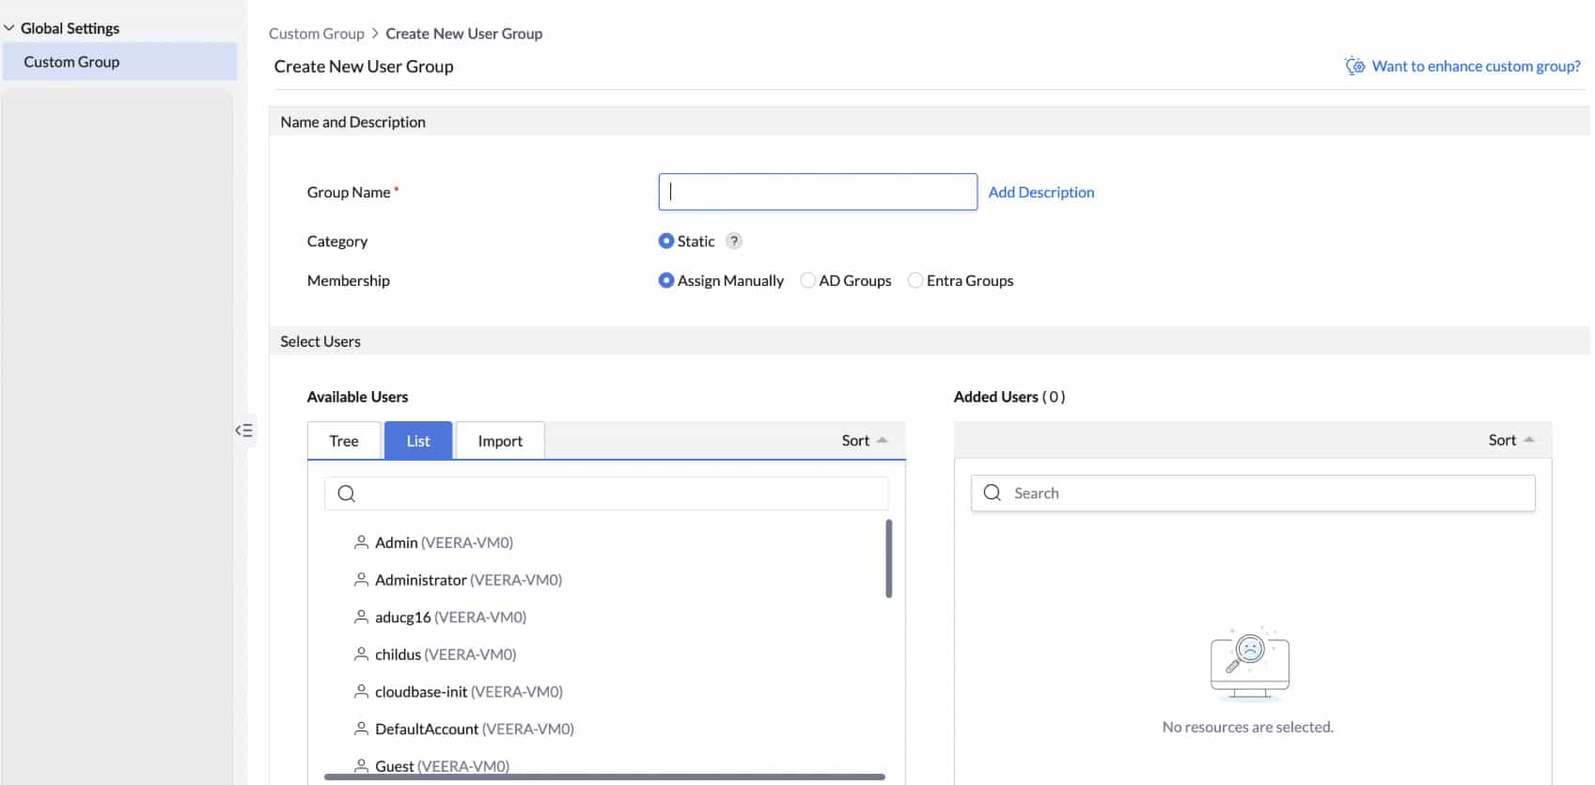
Task: Open Custom Group in the sidebar
Action: point(119,62)
